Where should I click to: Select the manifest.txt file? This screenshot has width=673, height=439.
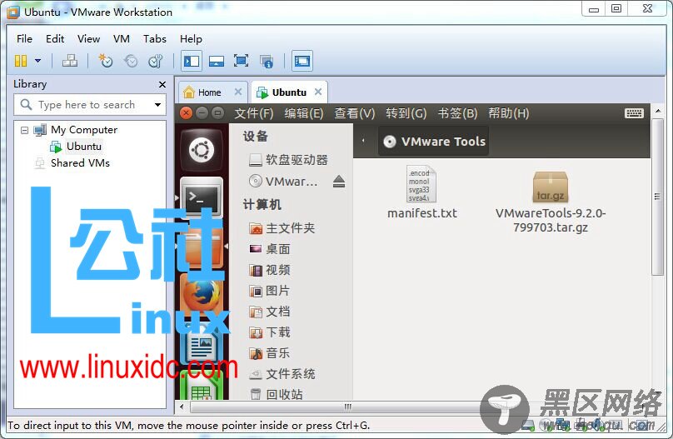[422, 192]
